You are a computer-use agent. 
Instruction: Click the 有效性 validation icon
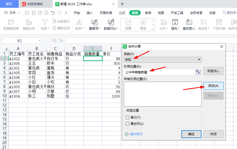[x=204, y=22]
